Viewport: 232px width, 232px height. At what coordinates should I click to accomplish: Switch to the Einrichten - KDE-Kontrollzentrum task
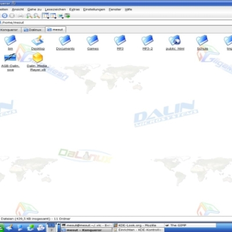139,230
